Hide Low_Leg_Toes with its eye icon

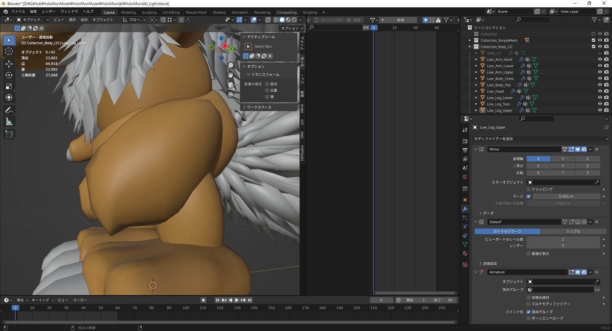click(x=599, y=104)
